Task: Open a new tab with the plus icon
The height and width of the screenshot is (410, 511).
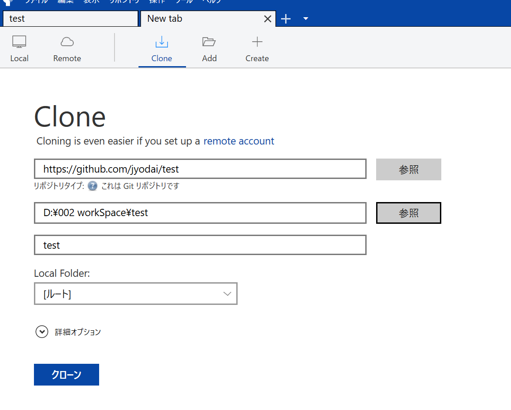Action: [286, 19]
